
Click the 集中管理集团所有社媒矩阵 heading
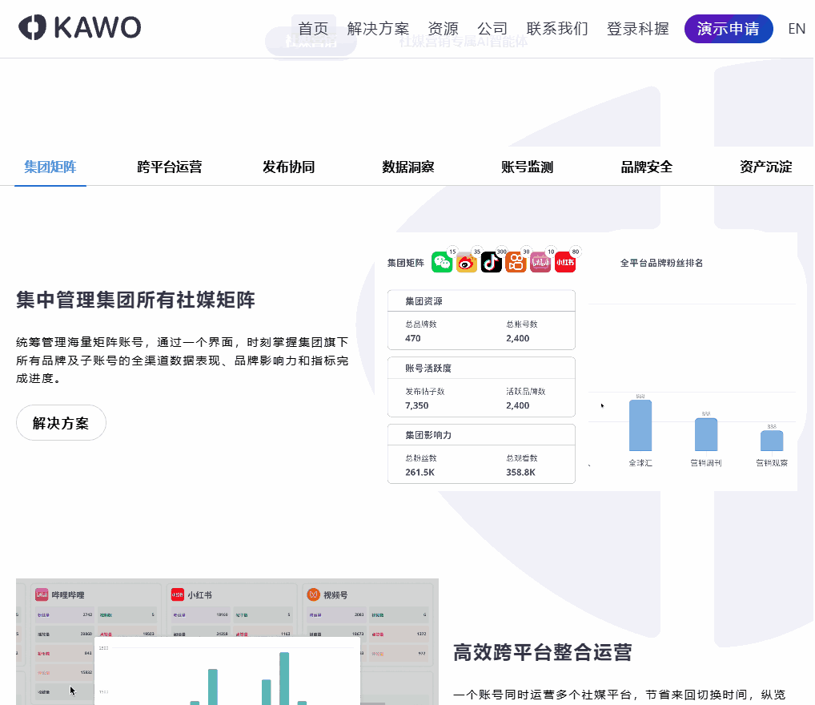[x=135, y=300]
